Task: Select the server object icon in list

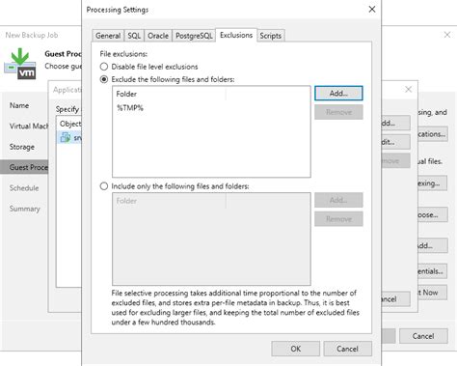Action: [66, 137]
